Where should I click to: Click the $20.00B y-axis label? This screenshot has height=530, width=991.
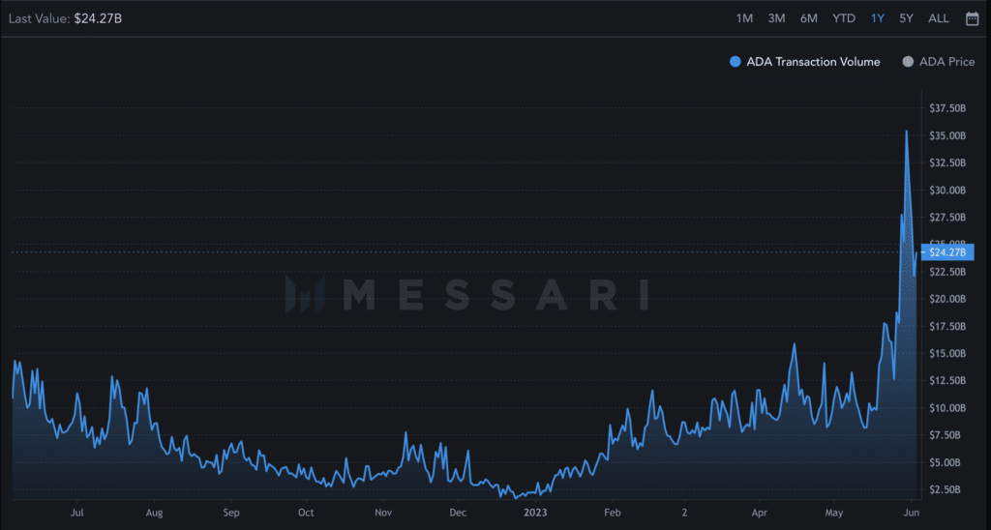point(947,299)
